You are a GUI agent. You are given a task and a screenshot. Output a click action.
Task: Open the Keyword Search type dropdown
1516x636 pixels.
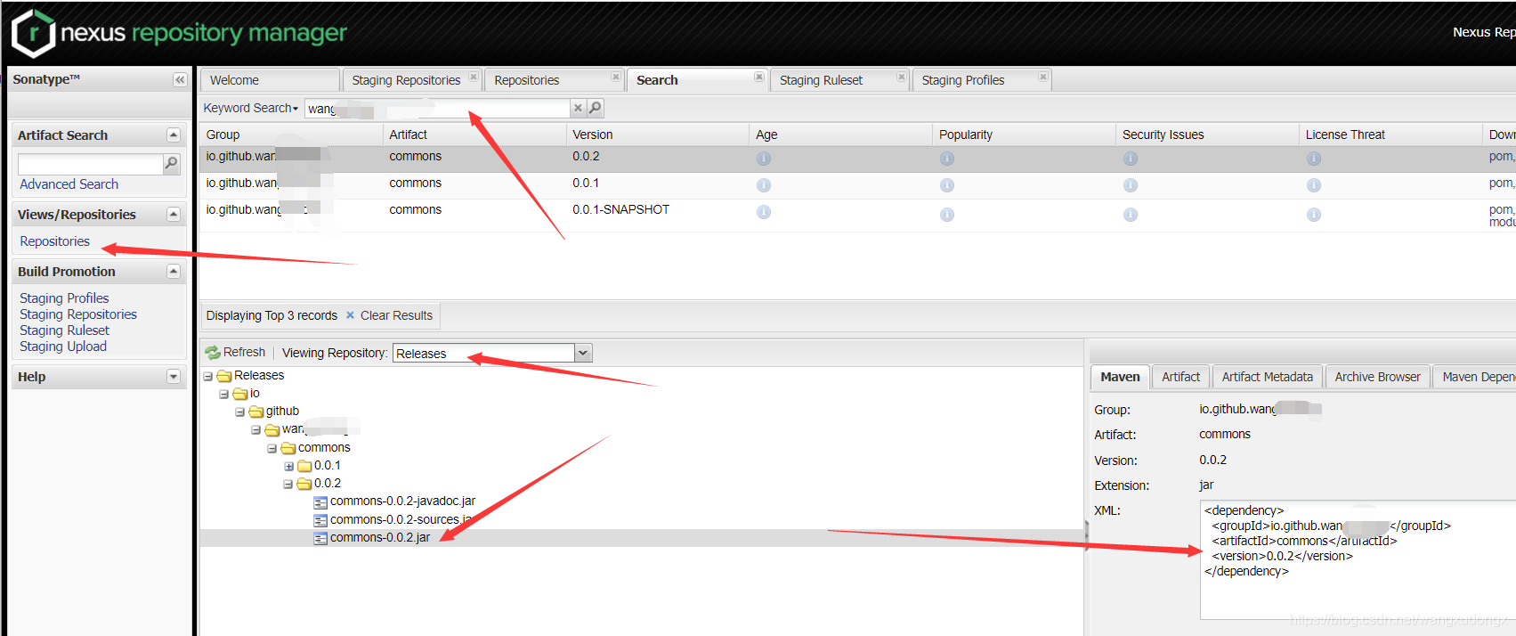[x=251, y=108]
